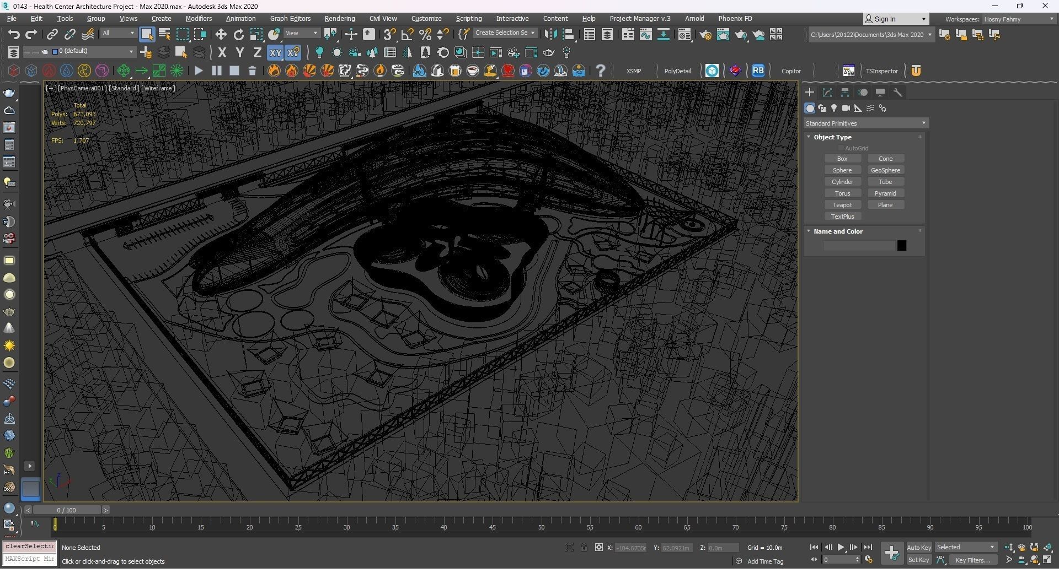Click the Mirror tool icon
Viewport: 1059px width, 573px height.
[550, 35]
